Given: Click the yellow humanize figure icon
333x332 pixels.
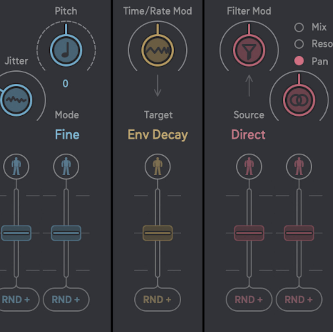Looking at the screenshot, I should tap(157, 166).
